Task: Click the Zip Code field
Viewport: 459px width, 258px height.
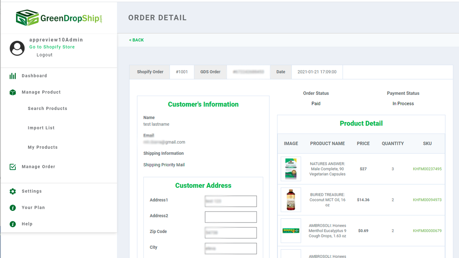Action: 231,233
